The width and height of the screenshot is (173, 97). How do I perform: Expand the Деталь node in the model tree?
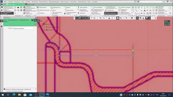42,24
